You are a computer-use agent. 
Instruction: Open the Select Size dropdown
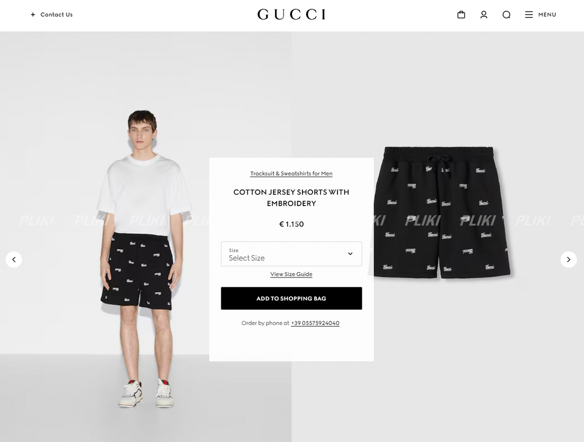tap(291, 254)
